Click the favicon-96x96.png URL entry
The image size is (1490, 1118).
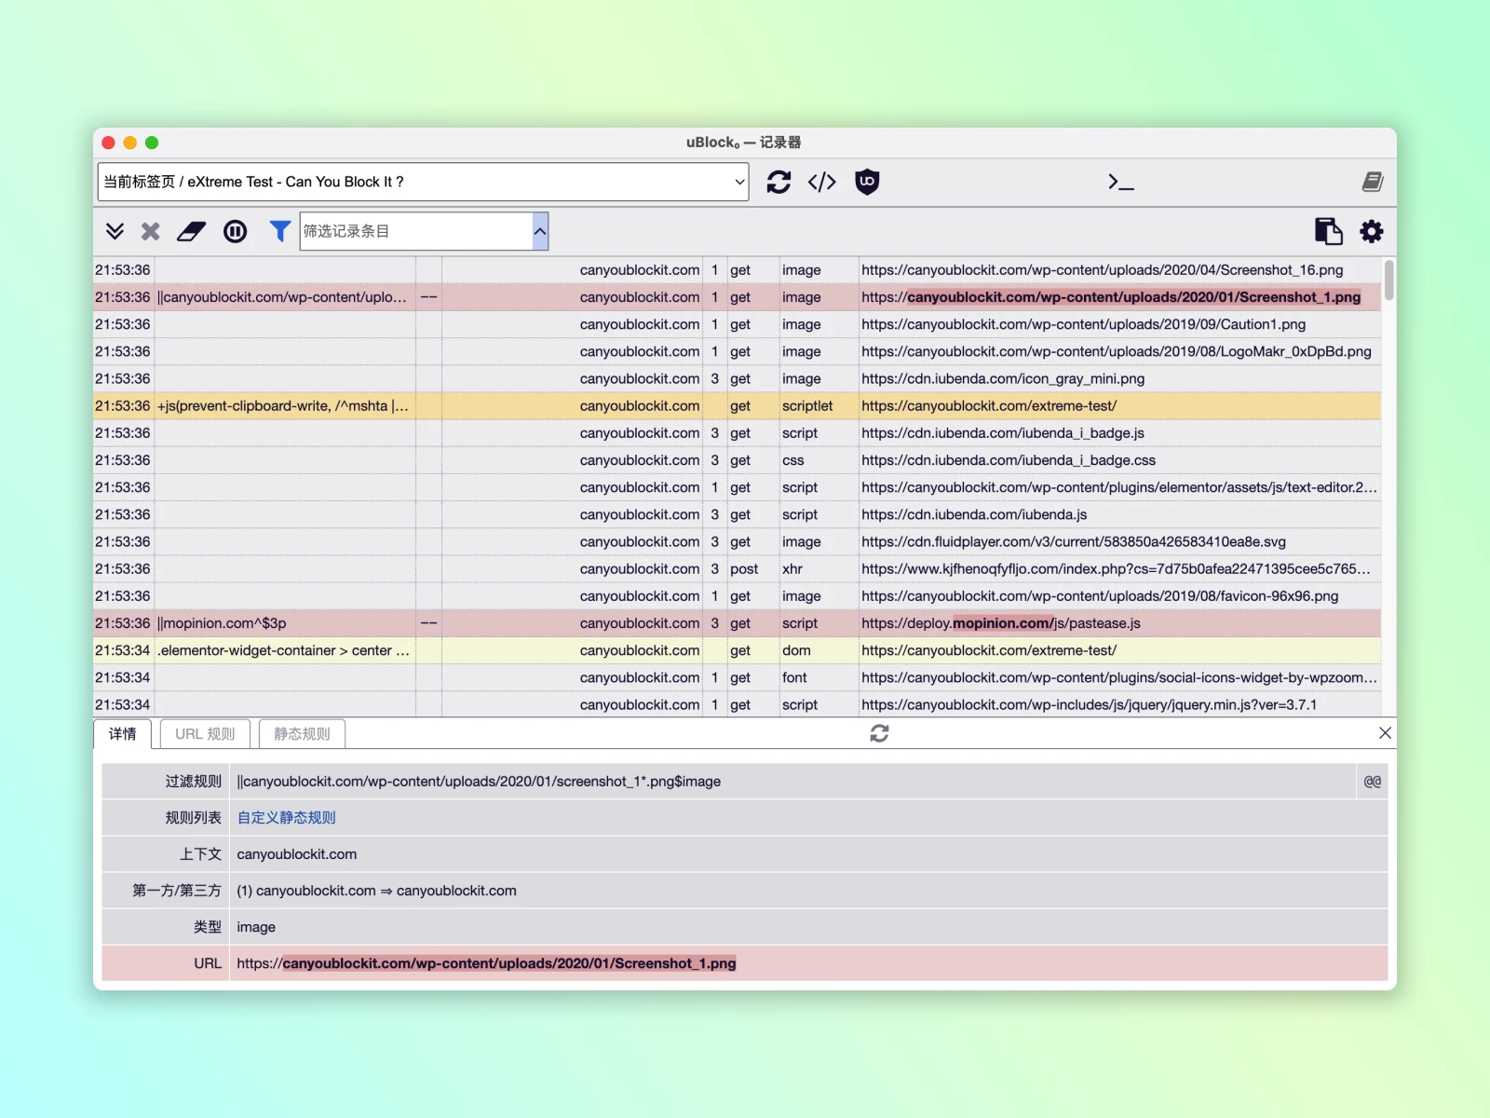coord(1100,596)
